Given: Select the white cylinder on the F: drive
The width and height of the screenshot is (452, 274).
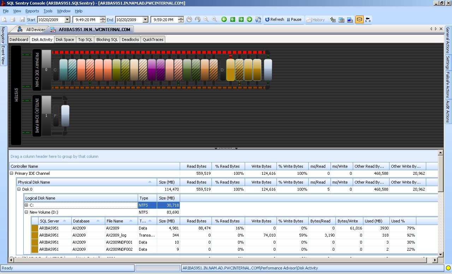Looking at the screenshot, I should coord(65,115).
